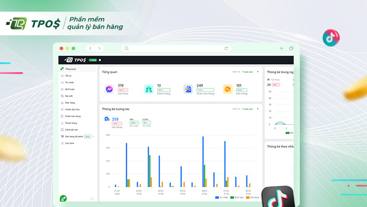
Task: Click the blue Phiếu bán hàng card icon
Action: click(188, 89)
